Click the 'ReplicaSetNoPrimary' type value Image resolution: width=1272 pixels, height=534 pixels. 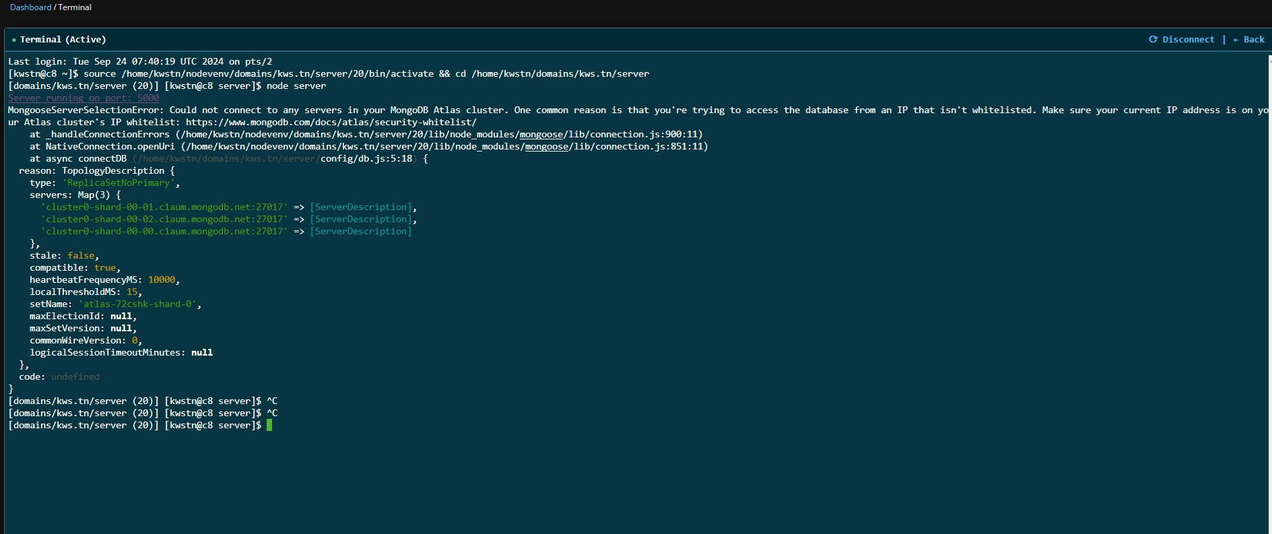119,183
